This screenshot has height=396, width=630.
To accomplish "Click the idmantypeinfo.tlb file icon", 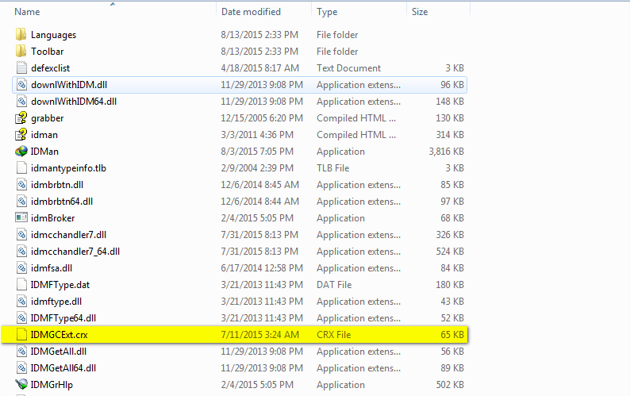I will coord(21,168).
